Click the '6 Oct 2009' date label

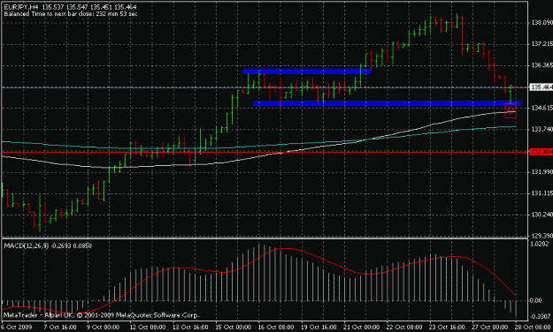click(x=17, y=327)
